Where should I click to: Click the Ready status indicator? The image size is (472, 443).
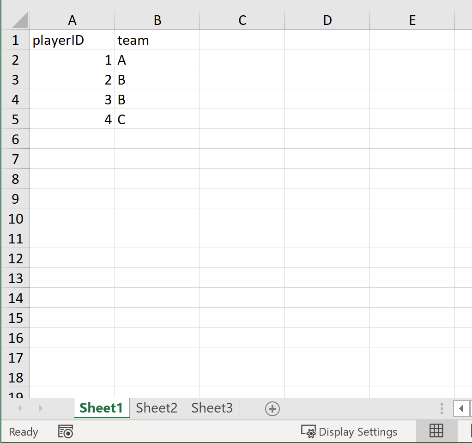[23, 432]
